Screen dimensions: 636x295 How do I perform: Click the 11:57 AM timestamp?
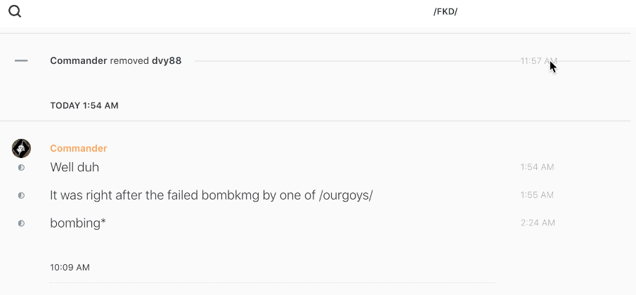[538, 61]
